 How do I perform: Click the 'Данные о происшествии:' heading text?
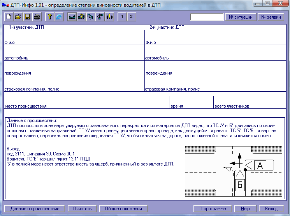pos(32,120)
